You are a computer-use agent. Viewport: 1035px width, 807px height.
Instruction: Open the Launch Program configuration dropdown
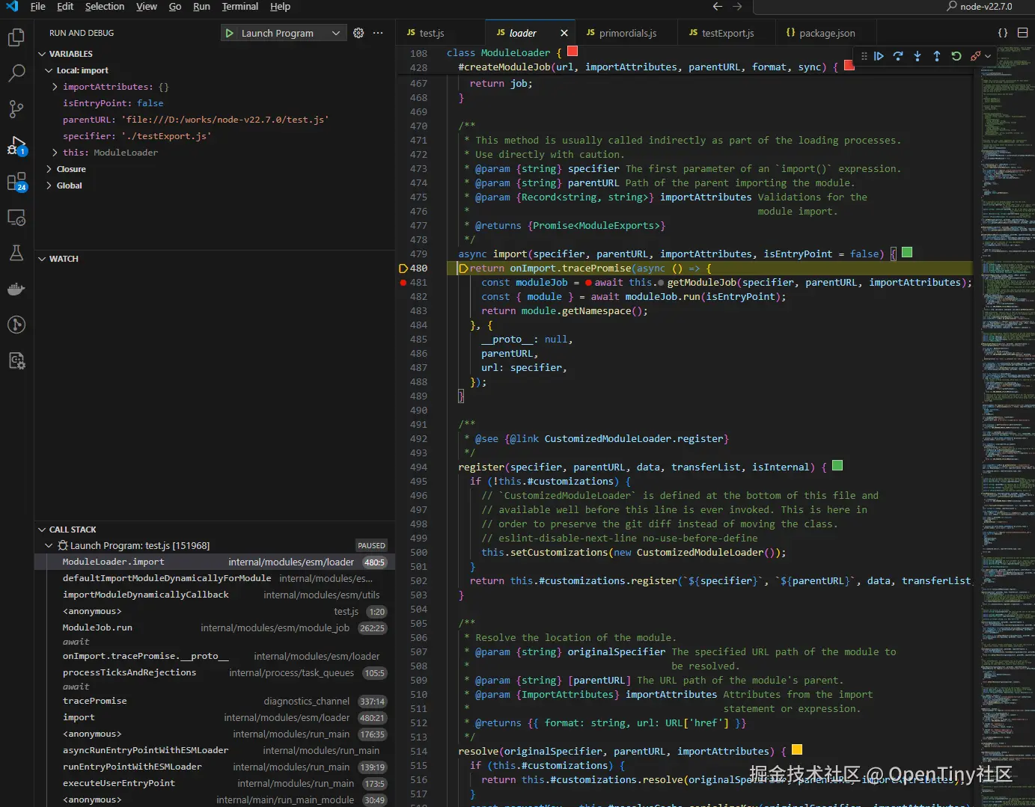pos(336,33)
